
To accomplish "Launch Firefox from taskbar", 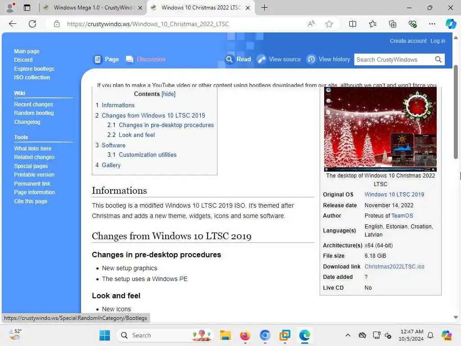I will (245, 335).
